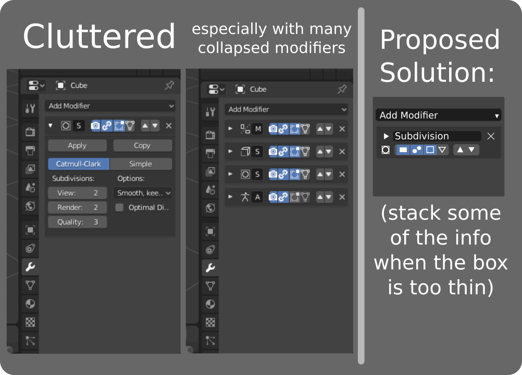Open Object properties tab in the collapsed-modifiers panel
This screenshot has width=522, height=375.
click(x=210, y=231)
